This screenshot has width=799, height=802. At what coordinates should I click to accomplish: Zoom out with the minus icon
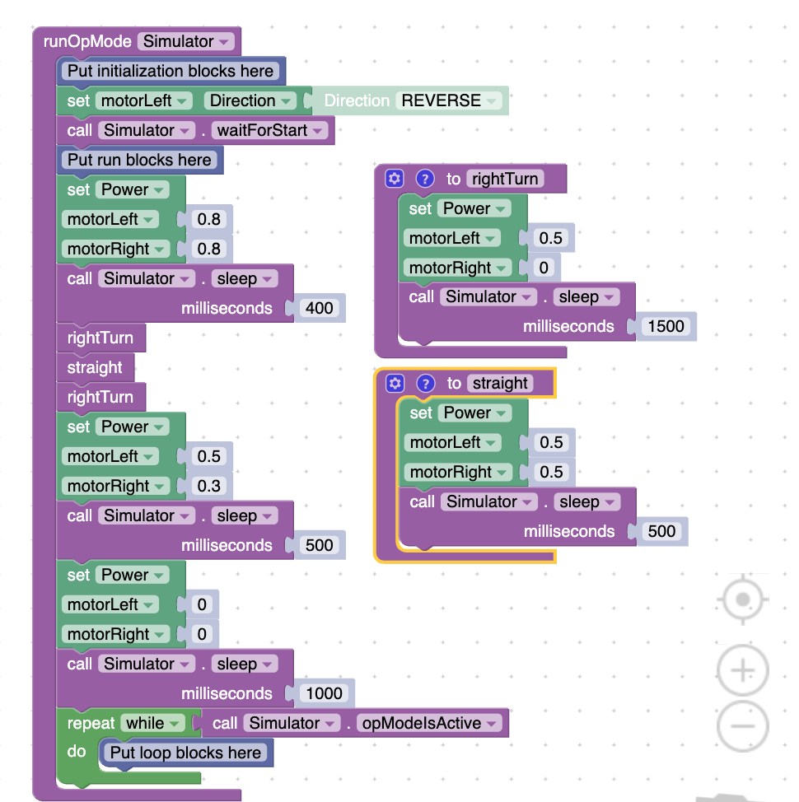(x=743, y=725)
